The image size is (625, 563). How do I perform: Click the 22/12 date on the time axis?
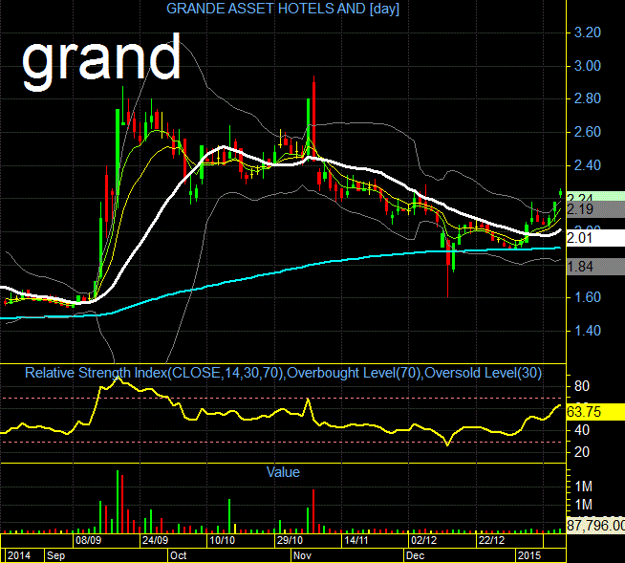pyautogui.click(x=491, y=541)
